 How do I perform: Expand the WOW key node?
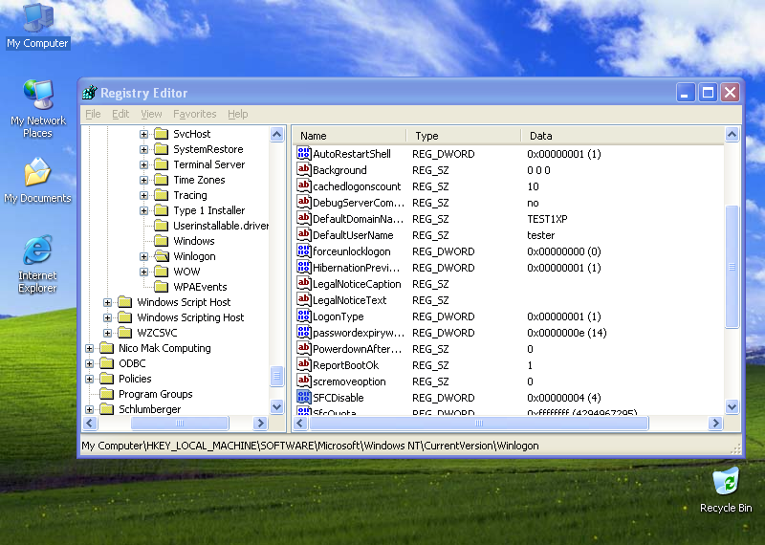click(x=143, y=272)
